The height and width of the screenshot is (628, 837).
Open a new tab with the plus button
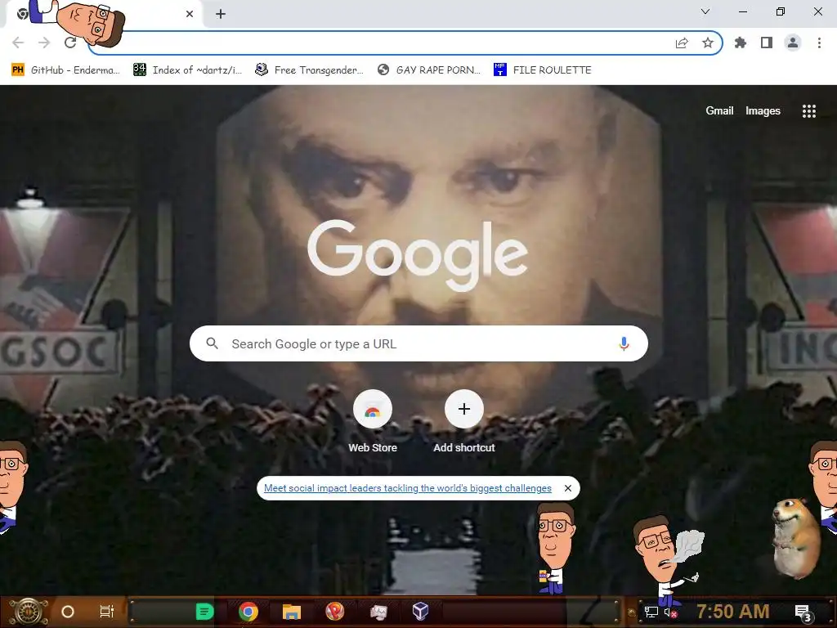pos(221,14)
